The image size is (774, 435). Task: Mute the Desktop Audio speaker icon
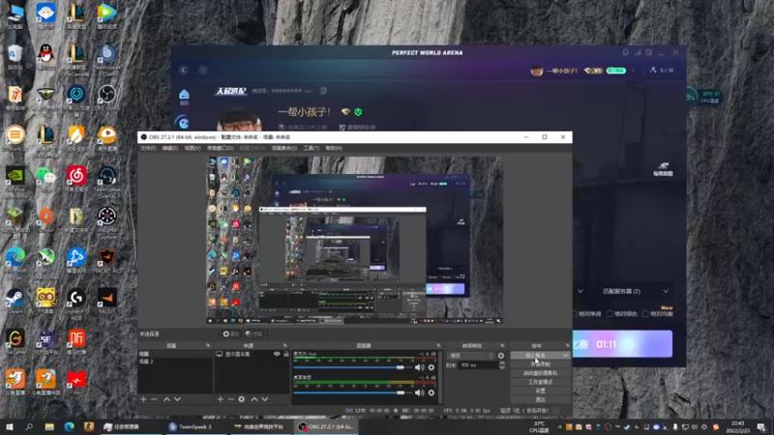[419, 392]
